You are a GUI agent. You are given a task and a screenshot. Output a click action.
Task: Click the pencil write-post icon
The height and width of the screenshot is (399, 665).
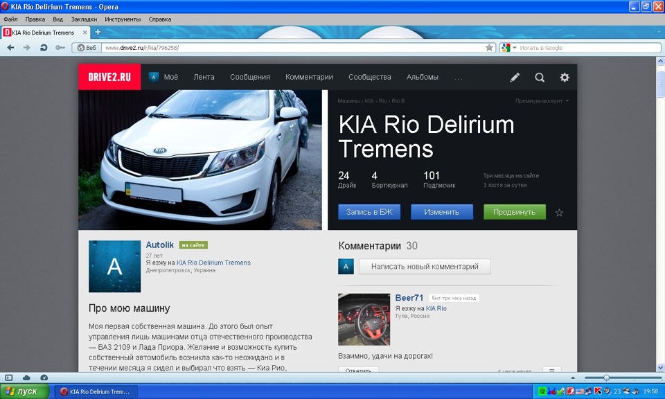click(x=515, y=77)
